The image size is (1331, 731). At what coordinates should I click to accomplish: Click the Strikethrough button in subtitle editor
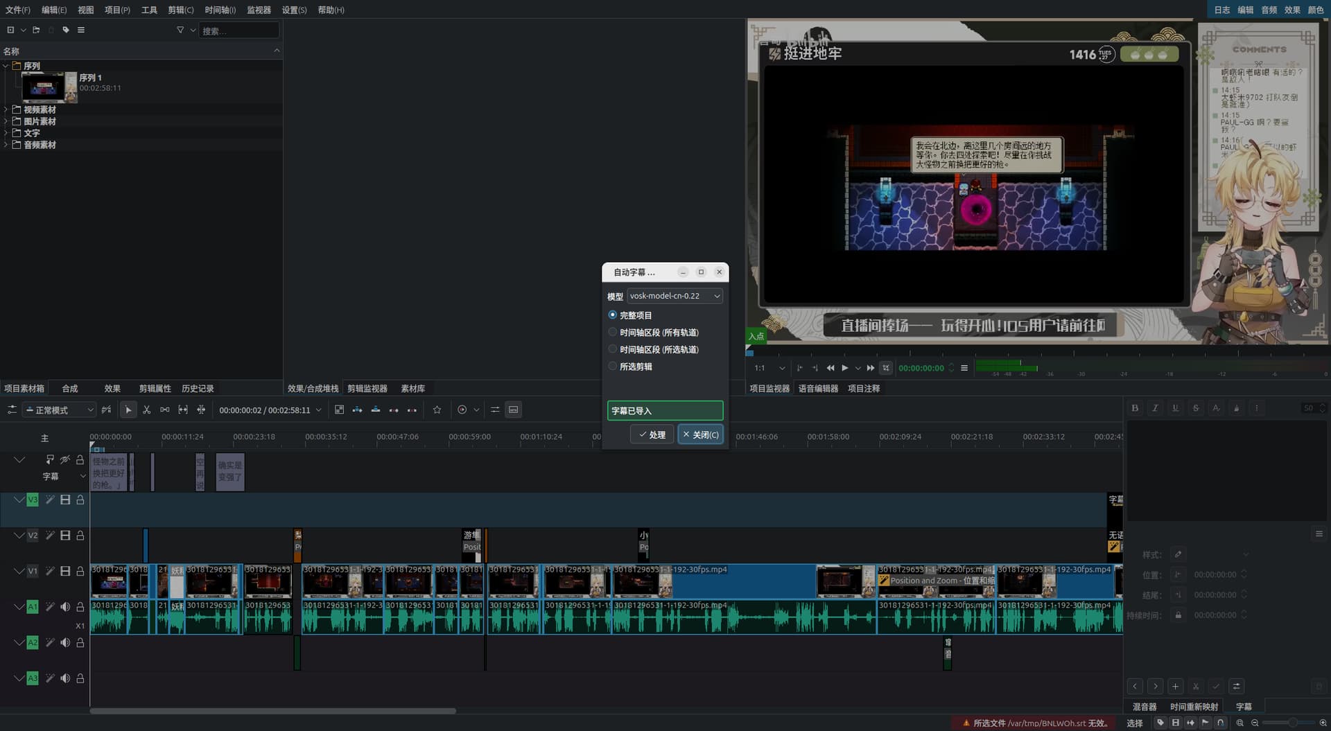pyautogui.click(x=1195, y=408)
